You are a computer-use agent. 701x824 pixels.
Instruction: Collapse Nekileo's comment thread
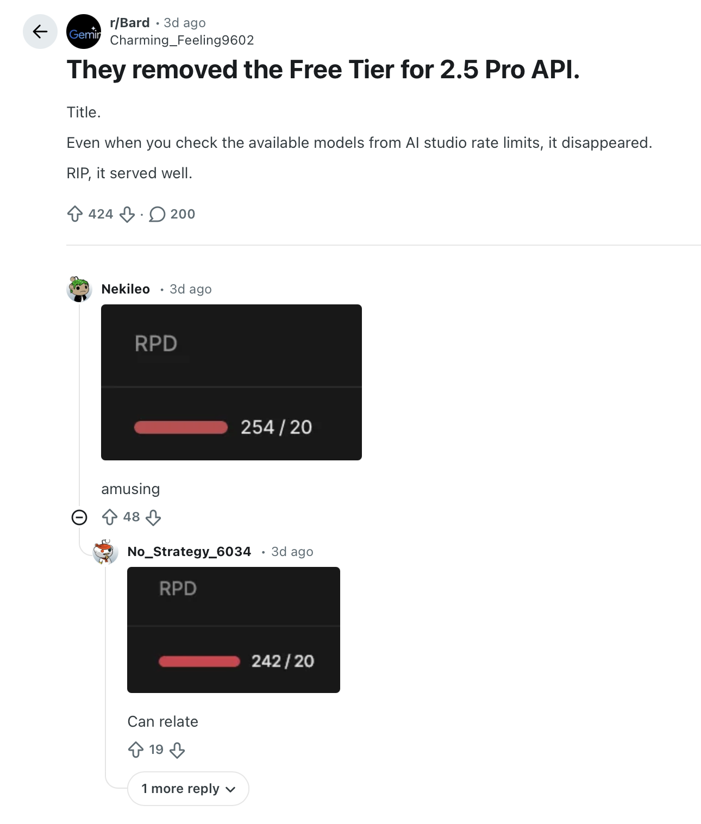click(79, 517)
